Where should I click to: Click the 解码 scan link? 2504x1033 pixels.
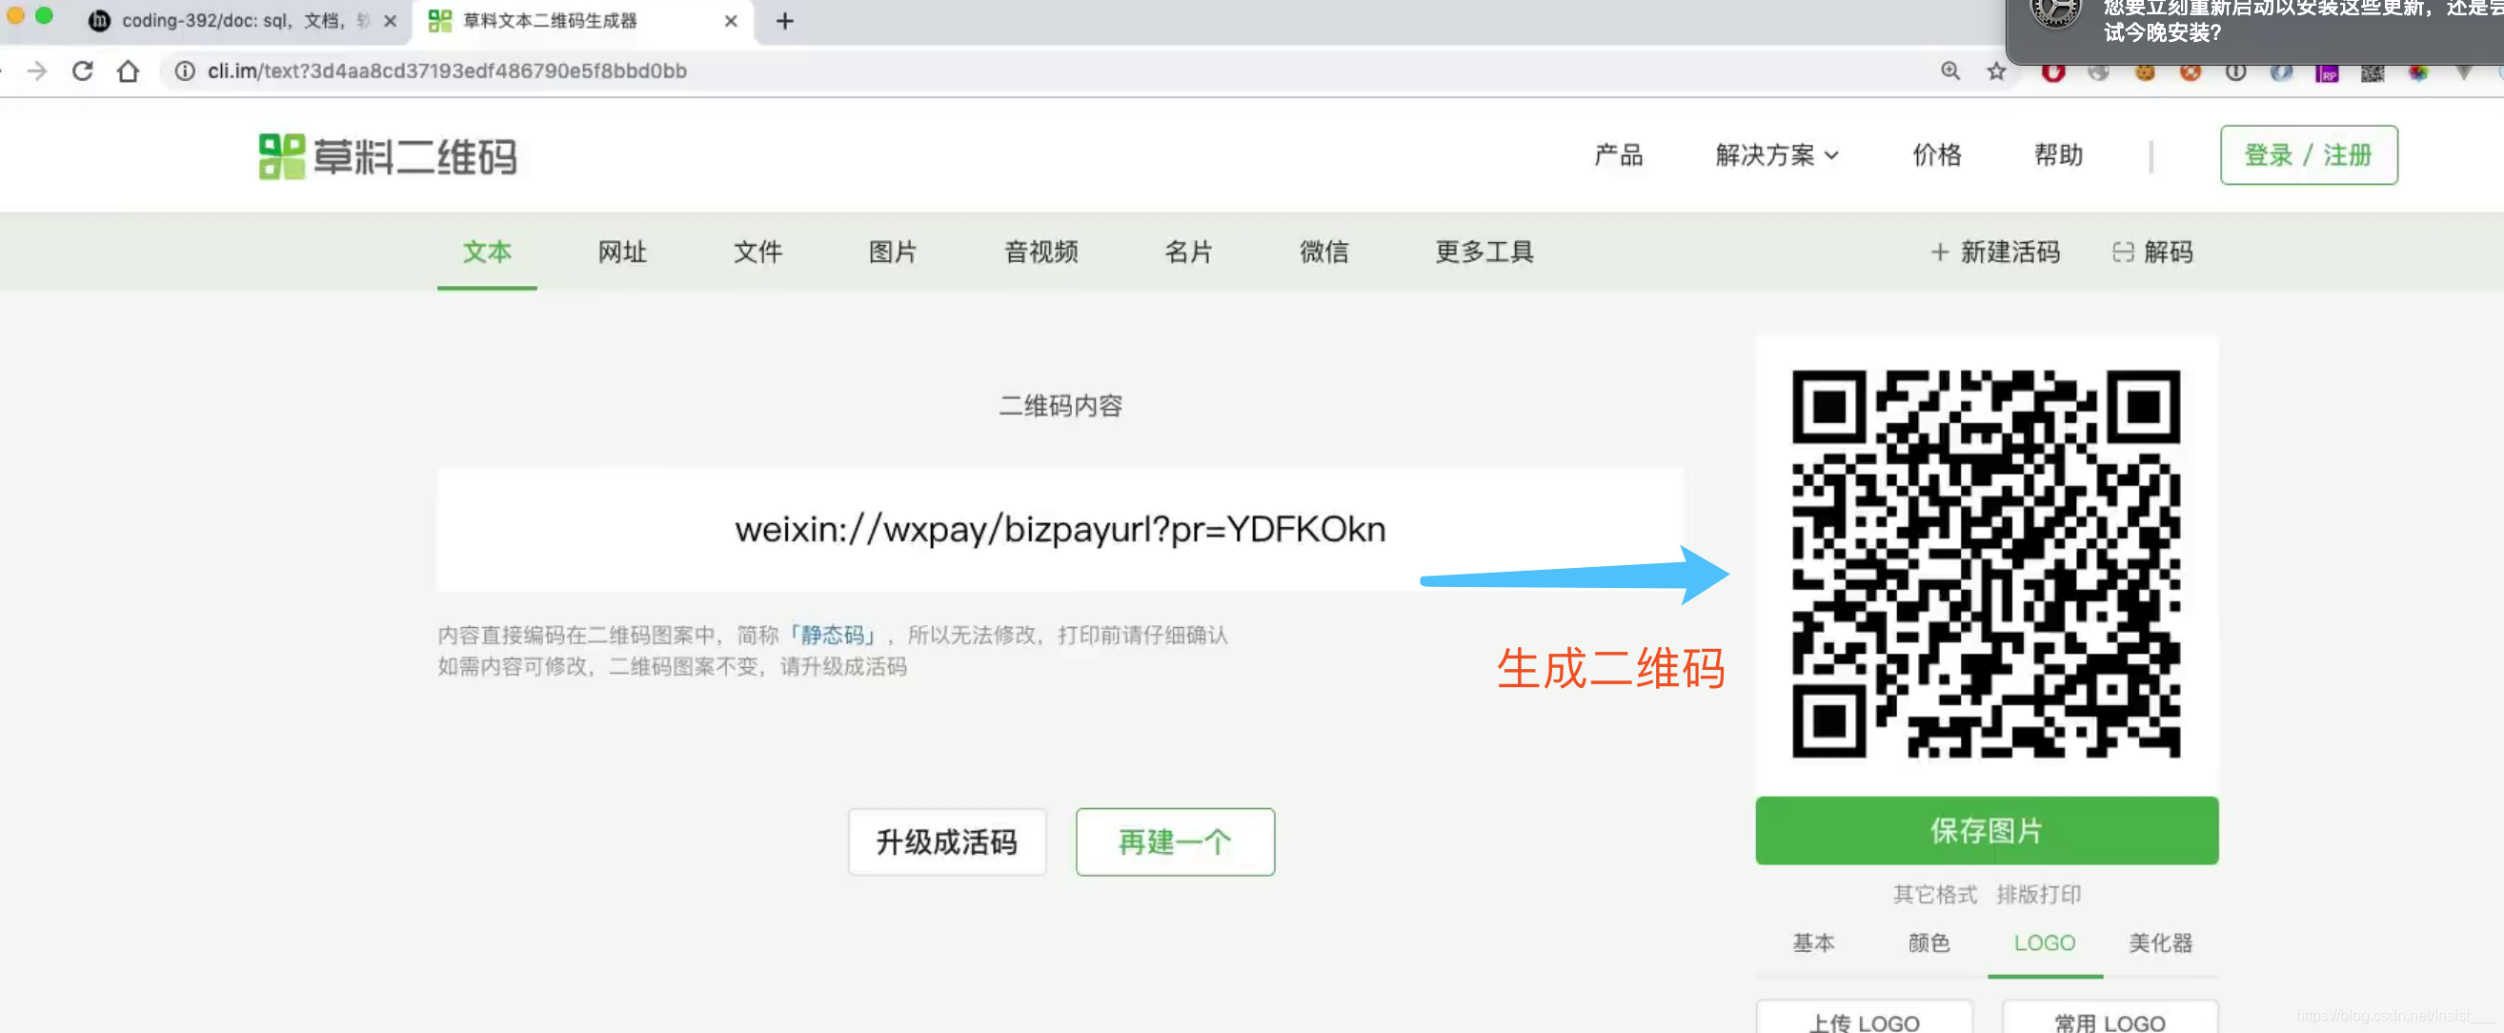(x=2152, y=252)
